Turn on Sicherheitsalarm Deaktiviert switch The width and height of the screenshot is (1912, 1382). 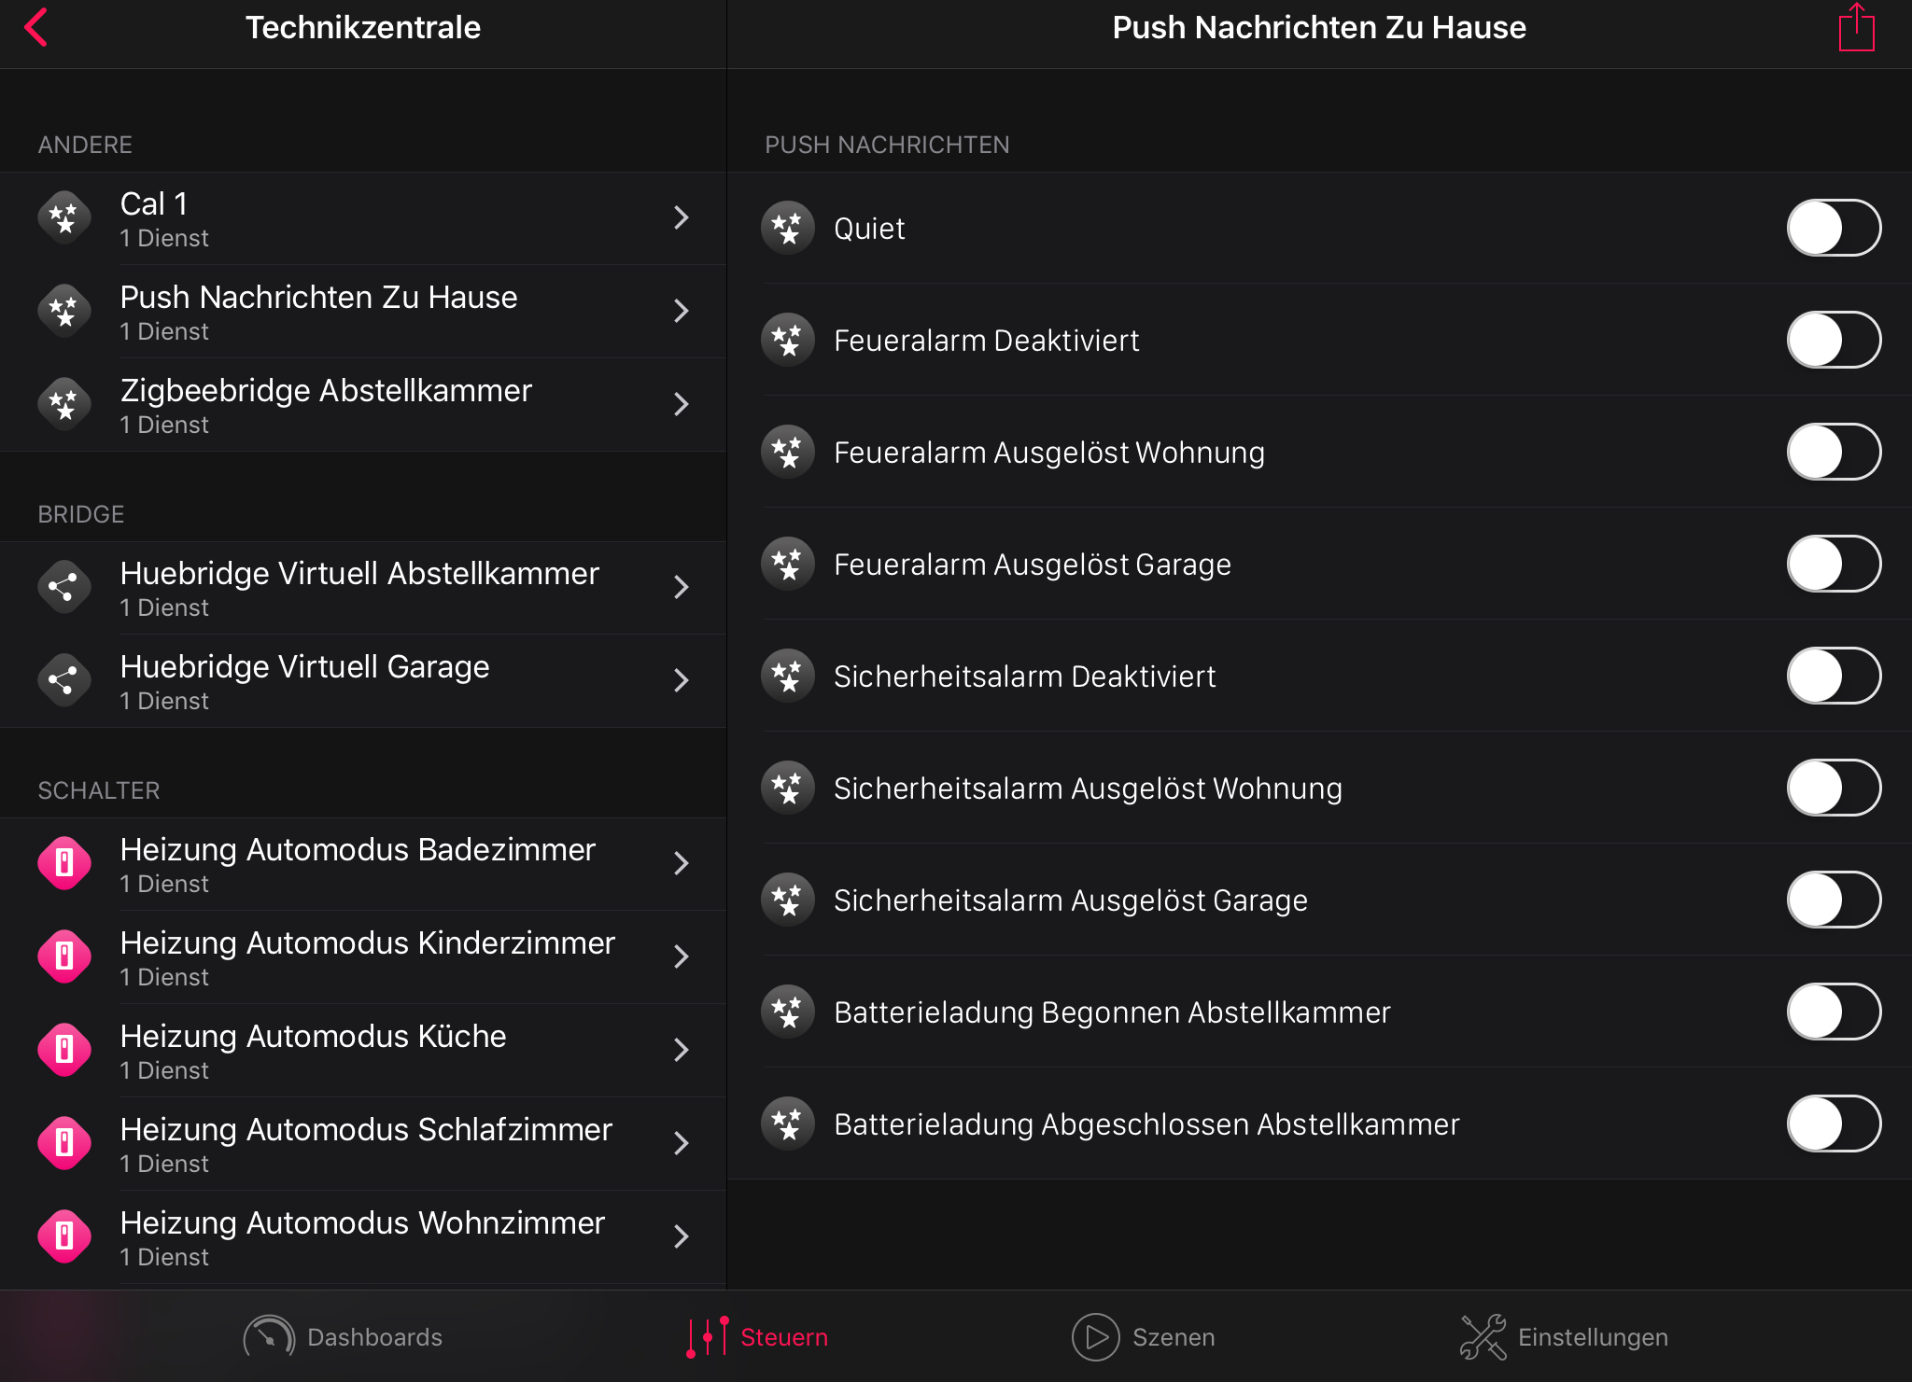(1833, 677)
